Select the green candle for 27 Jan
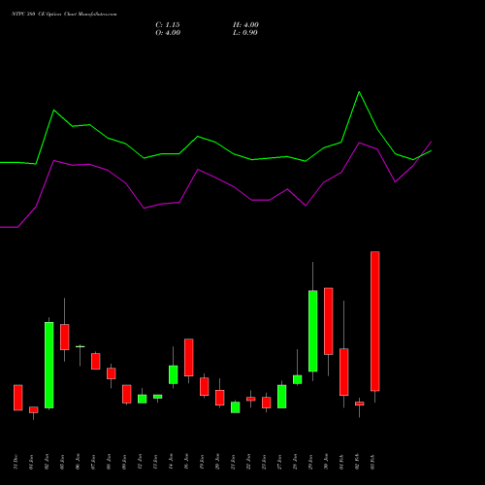 [x=282, y=397]
